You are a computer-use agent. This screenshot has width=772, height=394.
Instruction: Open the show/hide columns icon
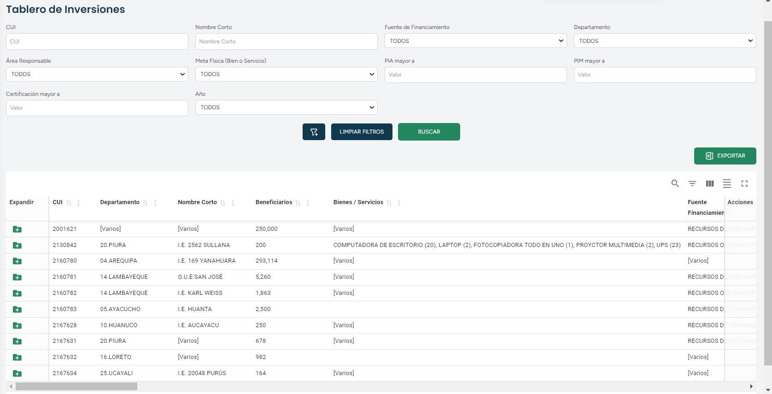[709, 183]
